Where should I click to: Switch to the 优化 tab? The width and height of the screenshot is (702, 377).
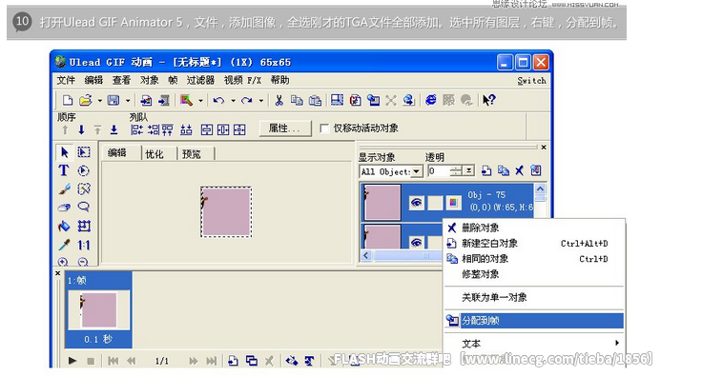tap(155, 154)
